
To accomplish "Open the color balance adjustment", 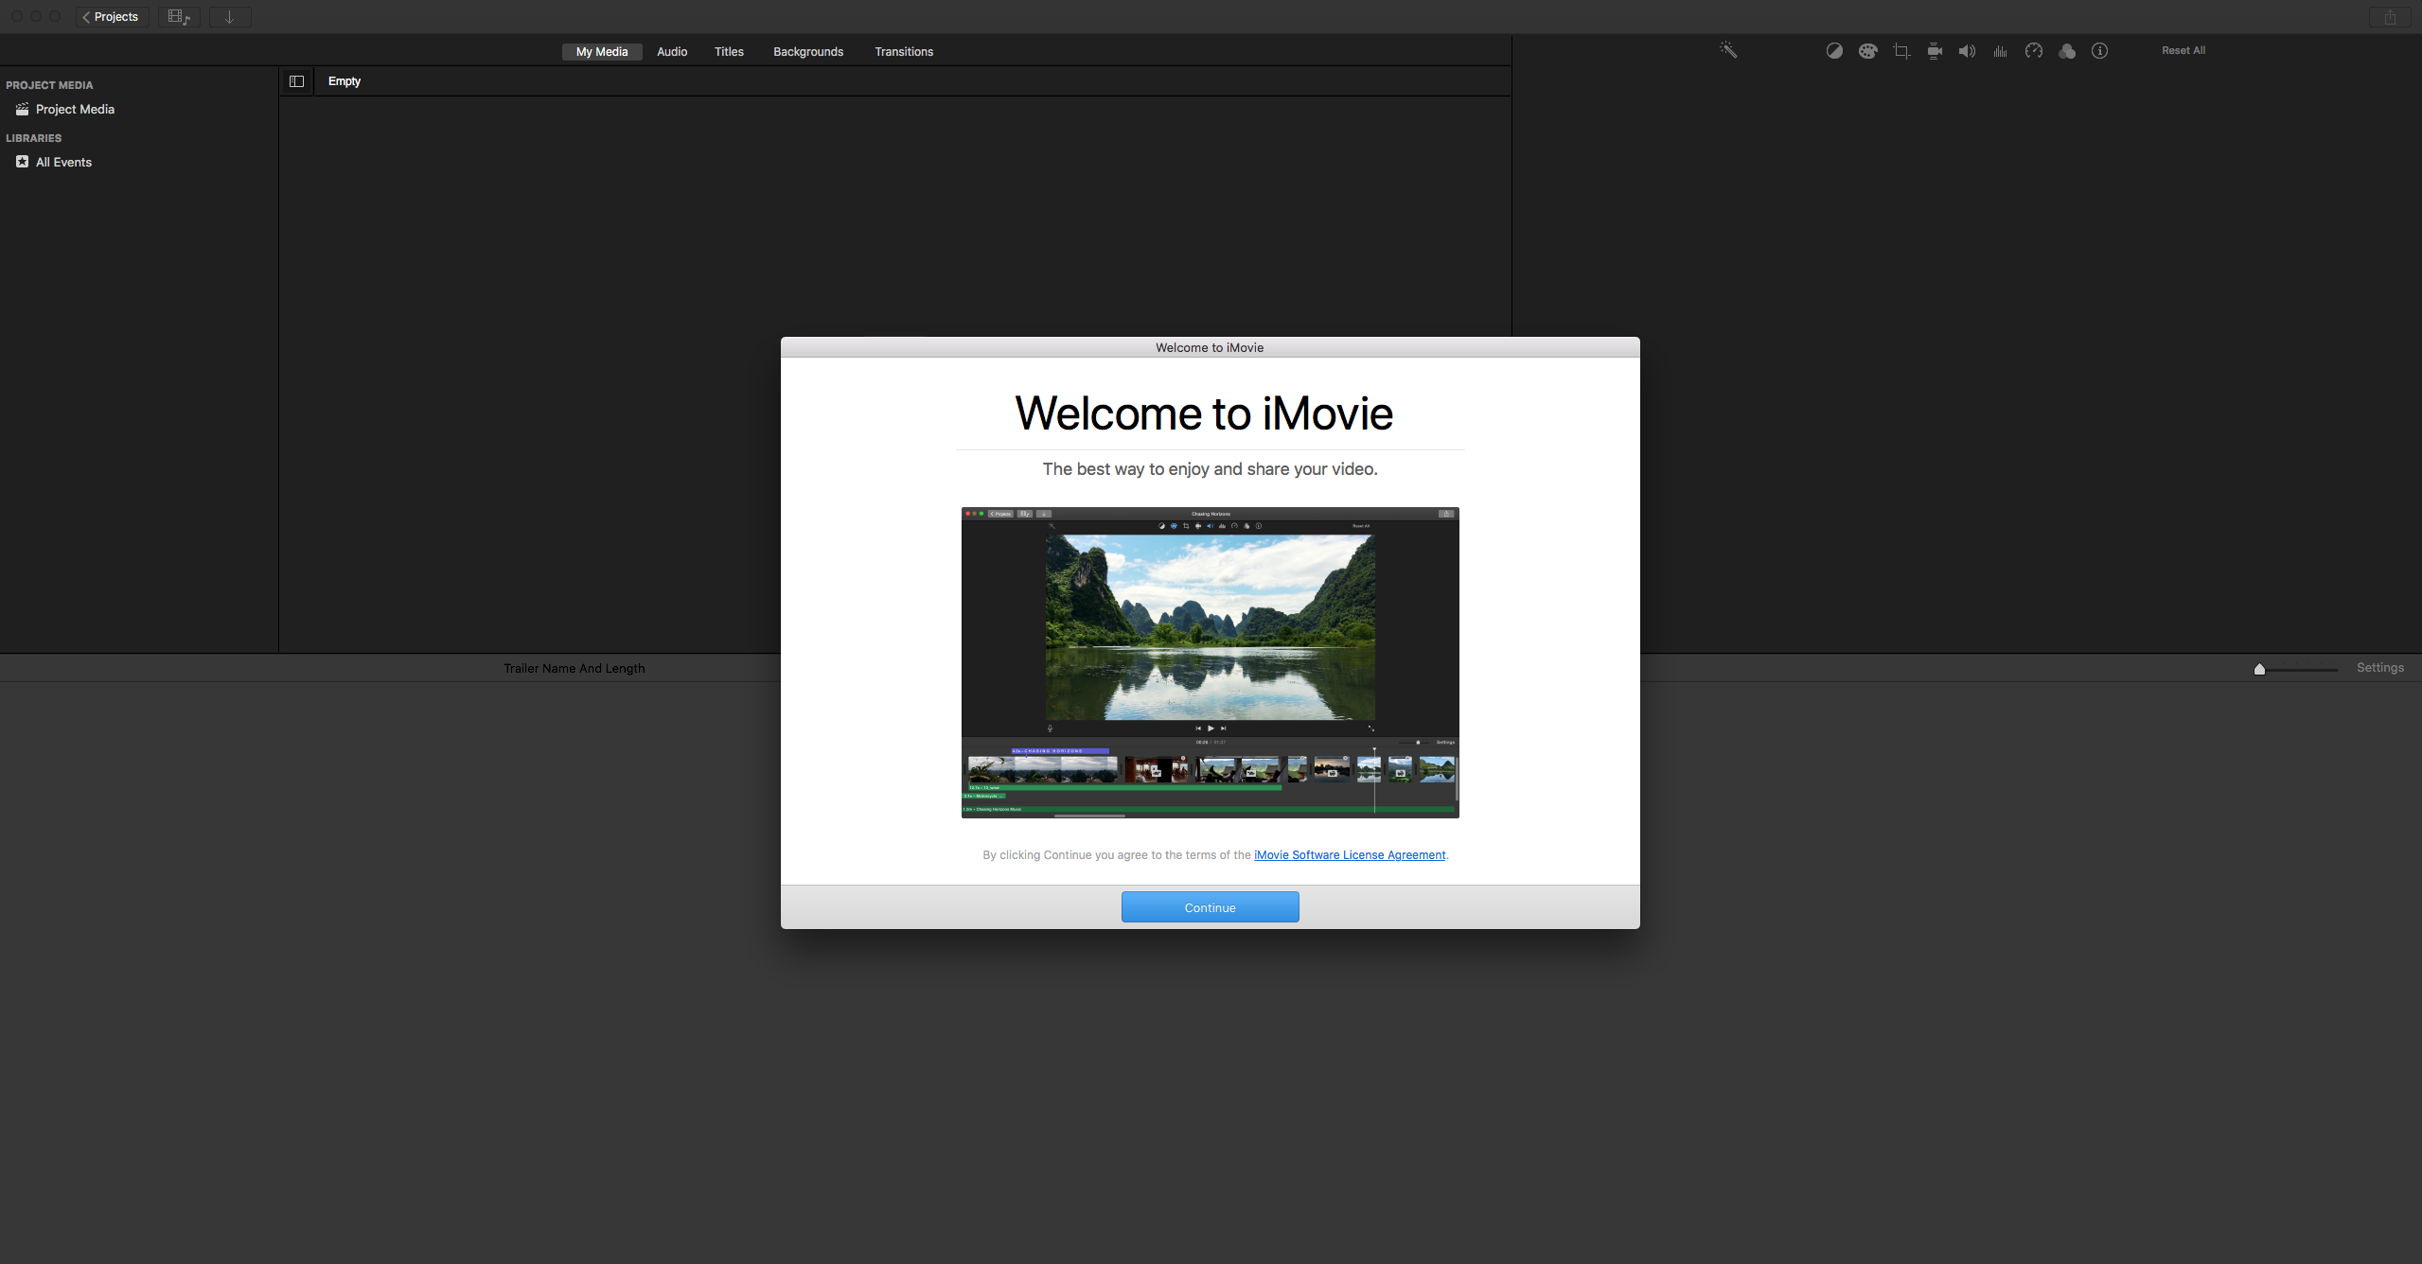I will 1834,51.
